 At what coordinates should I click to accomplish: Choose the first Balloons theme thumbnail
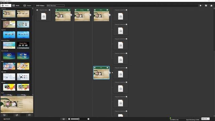click(x=9, y=87)
